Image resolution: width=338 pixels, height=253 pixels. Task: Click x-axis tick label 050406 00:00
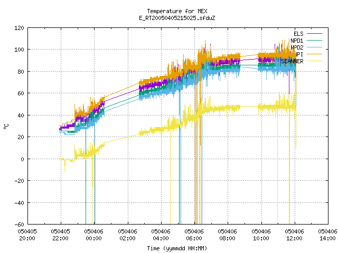point(94,235)
